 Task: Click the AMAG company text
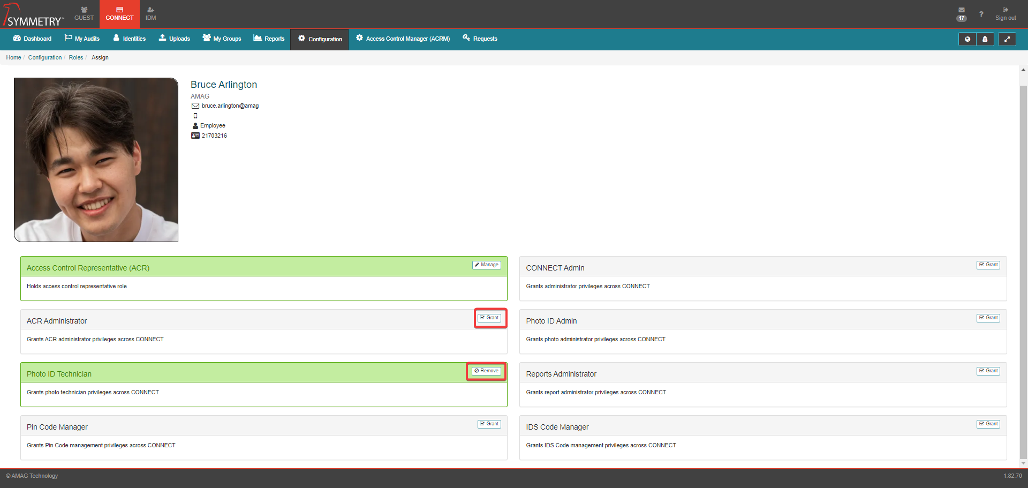click(200, 96)
